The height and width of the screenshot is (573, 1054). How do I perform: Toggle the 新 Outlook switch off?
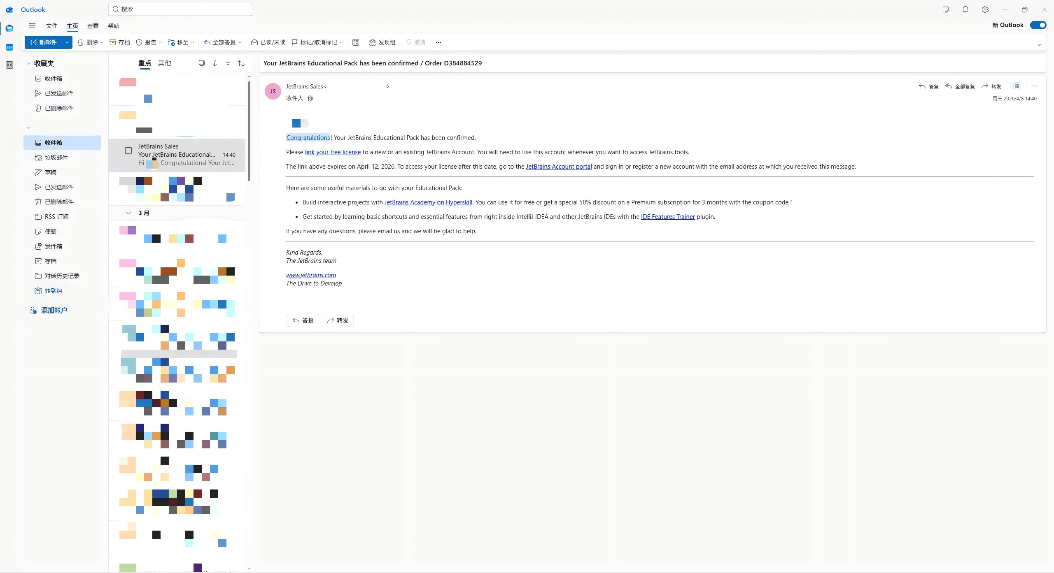pos(1038,25)
